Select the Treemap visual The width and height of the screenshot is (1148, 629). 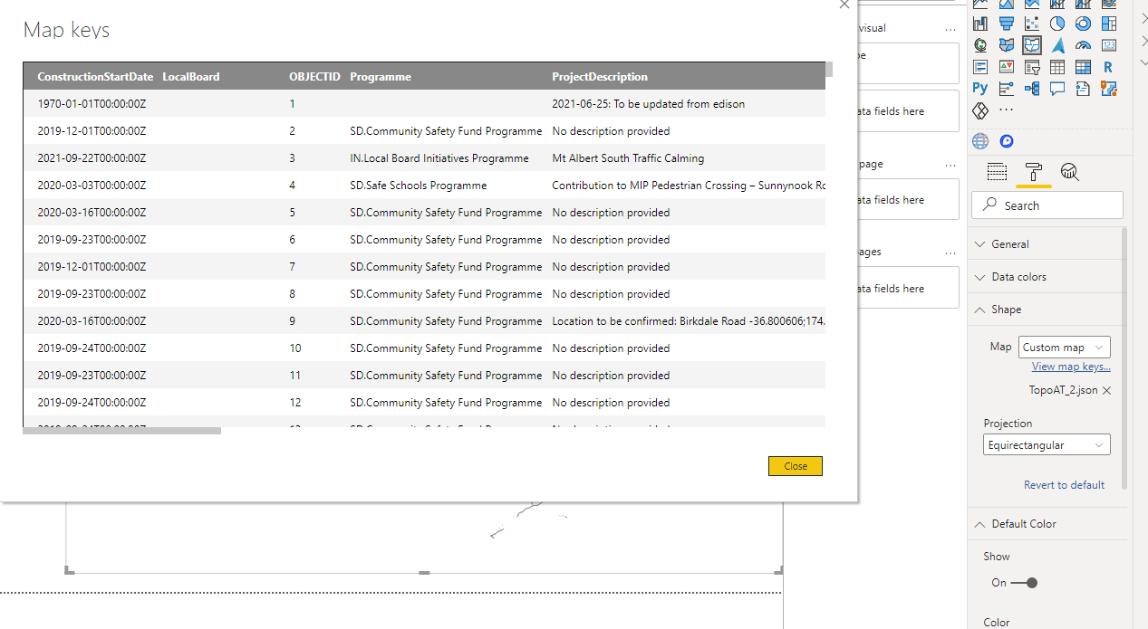coord(1109,24)
